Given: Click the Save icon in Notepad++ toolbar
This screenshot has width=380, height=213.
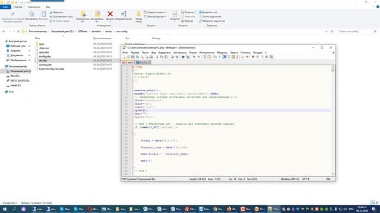Looking at the screenshot, I should coord(133,57).
